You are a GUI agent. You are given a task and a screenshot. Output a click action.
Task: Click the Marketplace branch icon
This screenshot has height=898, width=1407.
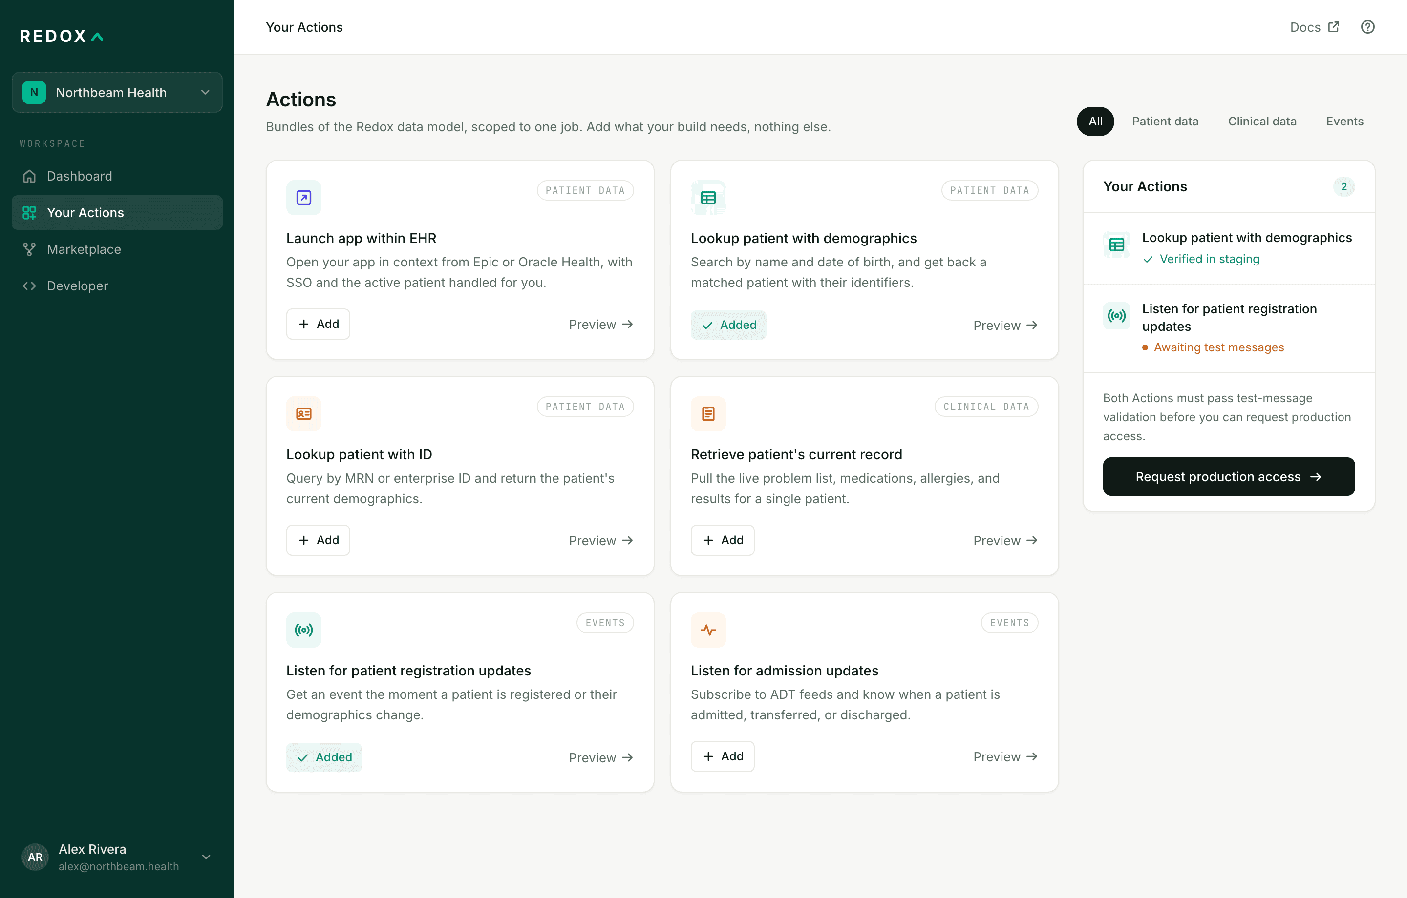pos(29,249)
